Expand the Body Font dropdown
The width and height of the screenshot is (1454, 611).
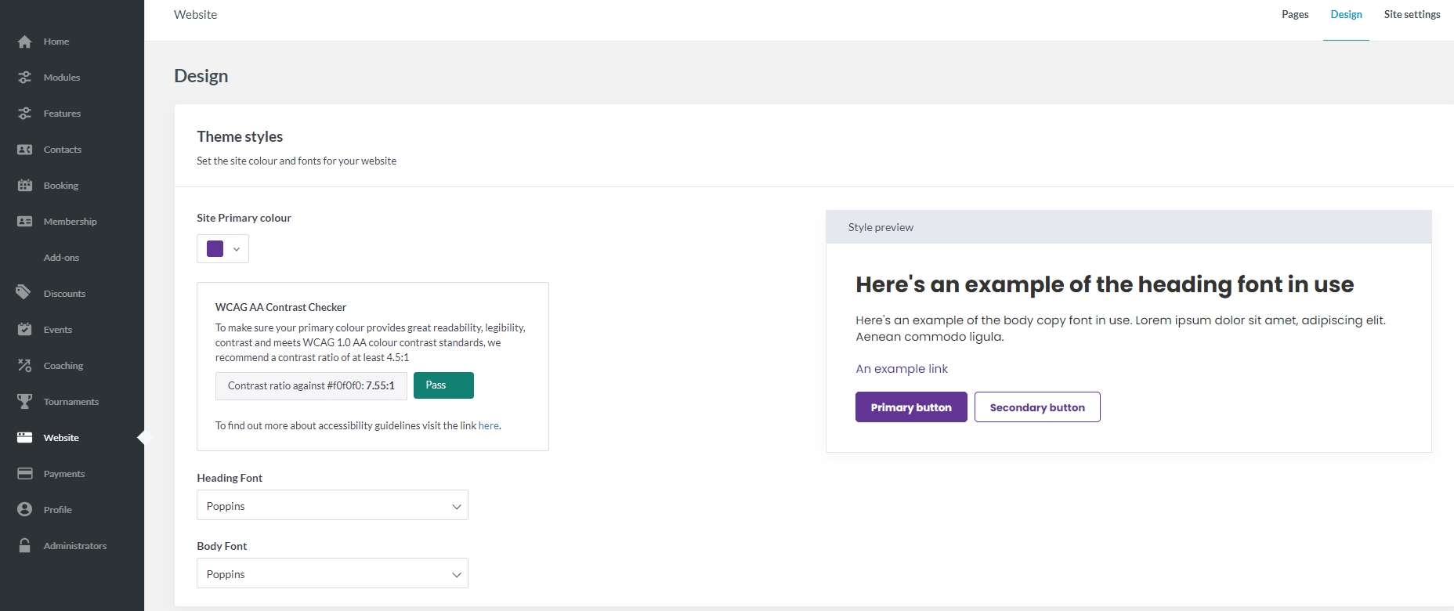332,573
